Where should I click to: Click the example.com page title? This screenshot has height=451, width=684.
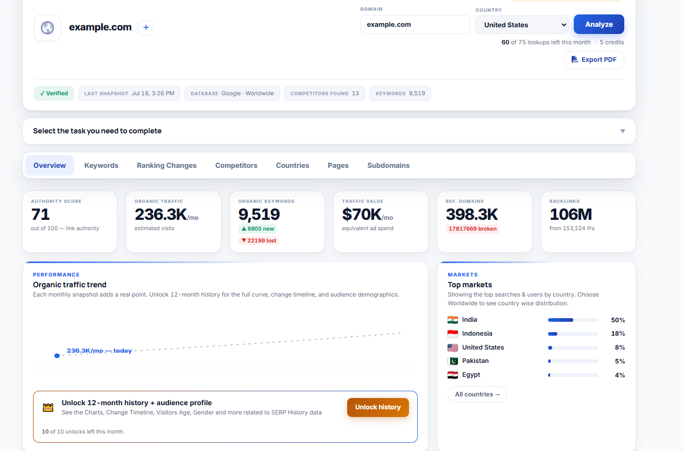[100, 27]
